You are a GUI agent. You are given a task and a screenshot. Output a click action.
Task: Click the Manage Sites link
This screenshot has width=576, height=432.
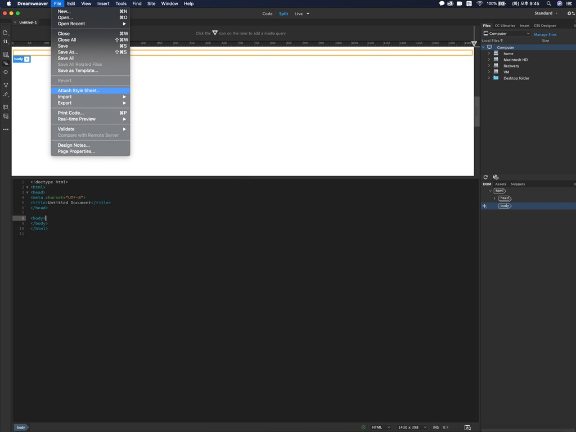545,34
